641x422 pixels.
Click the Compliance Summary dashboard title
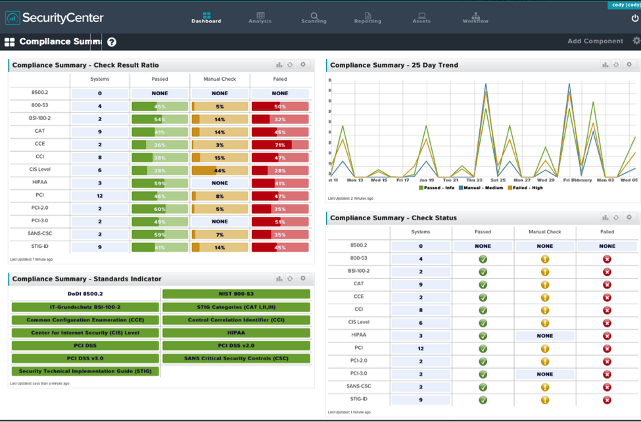click(x=60, y=41)
